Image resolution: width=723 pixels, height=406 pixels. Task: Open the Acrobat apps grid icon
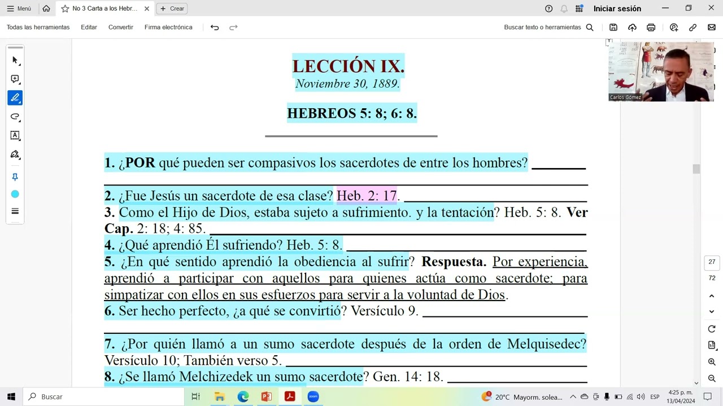pyautogui.click(x=579, y=8)
